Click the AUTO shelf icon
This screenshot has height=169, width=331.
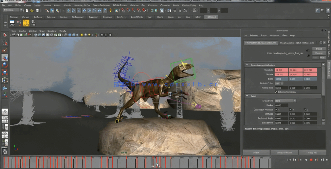click(26, 23)
